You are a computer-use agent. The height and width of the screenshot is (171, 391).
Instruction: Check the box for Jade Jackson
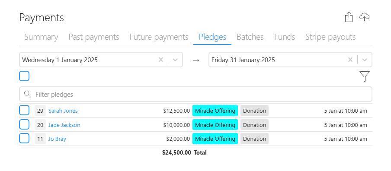(x=24, y=124)
